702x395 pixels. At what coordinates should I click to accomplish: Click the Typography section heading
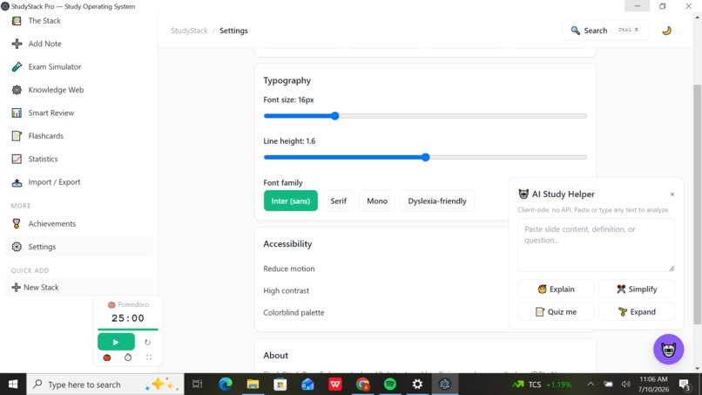pos(287,81)
